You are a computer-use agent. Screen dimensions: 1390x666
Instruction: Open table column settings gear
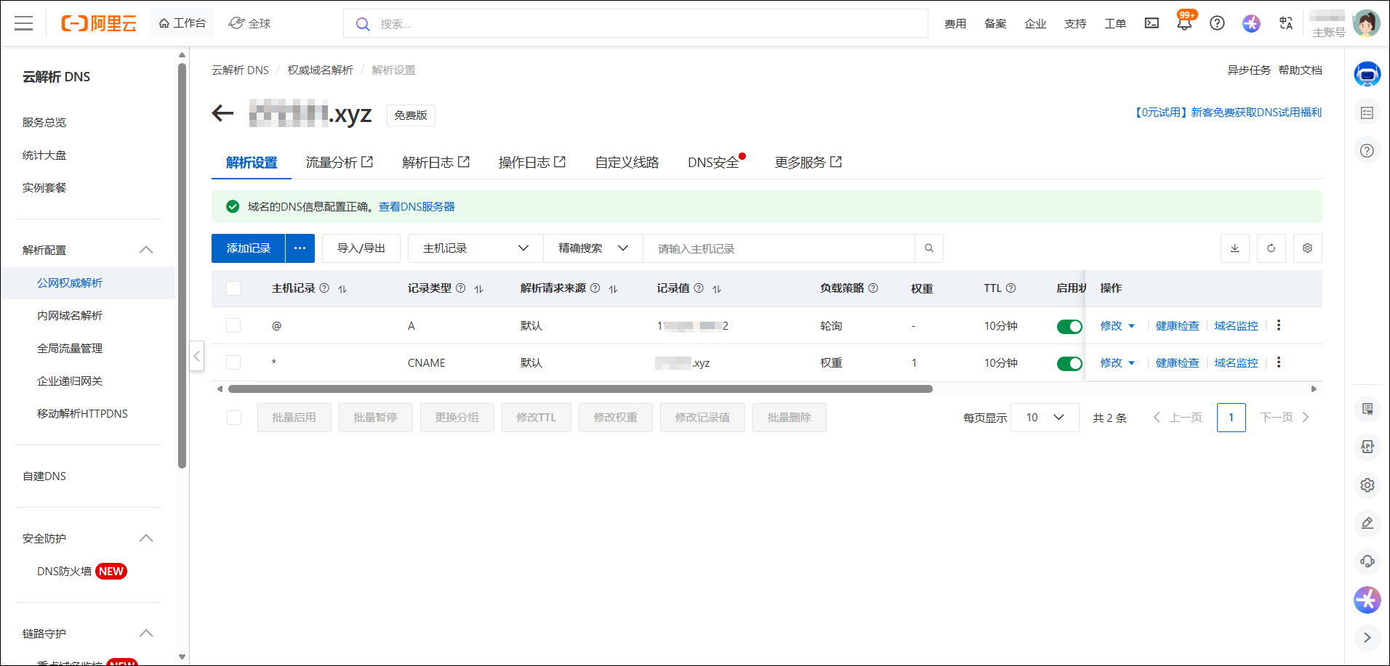[1307, 248]
